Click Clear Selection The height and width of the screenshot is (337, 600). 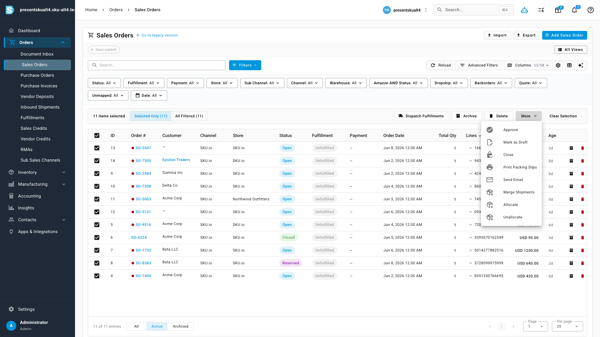click(563, 116)
